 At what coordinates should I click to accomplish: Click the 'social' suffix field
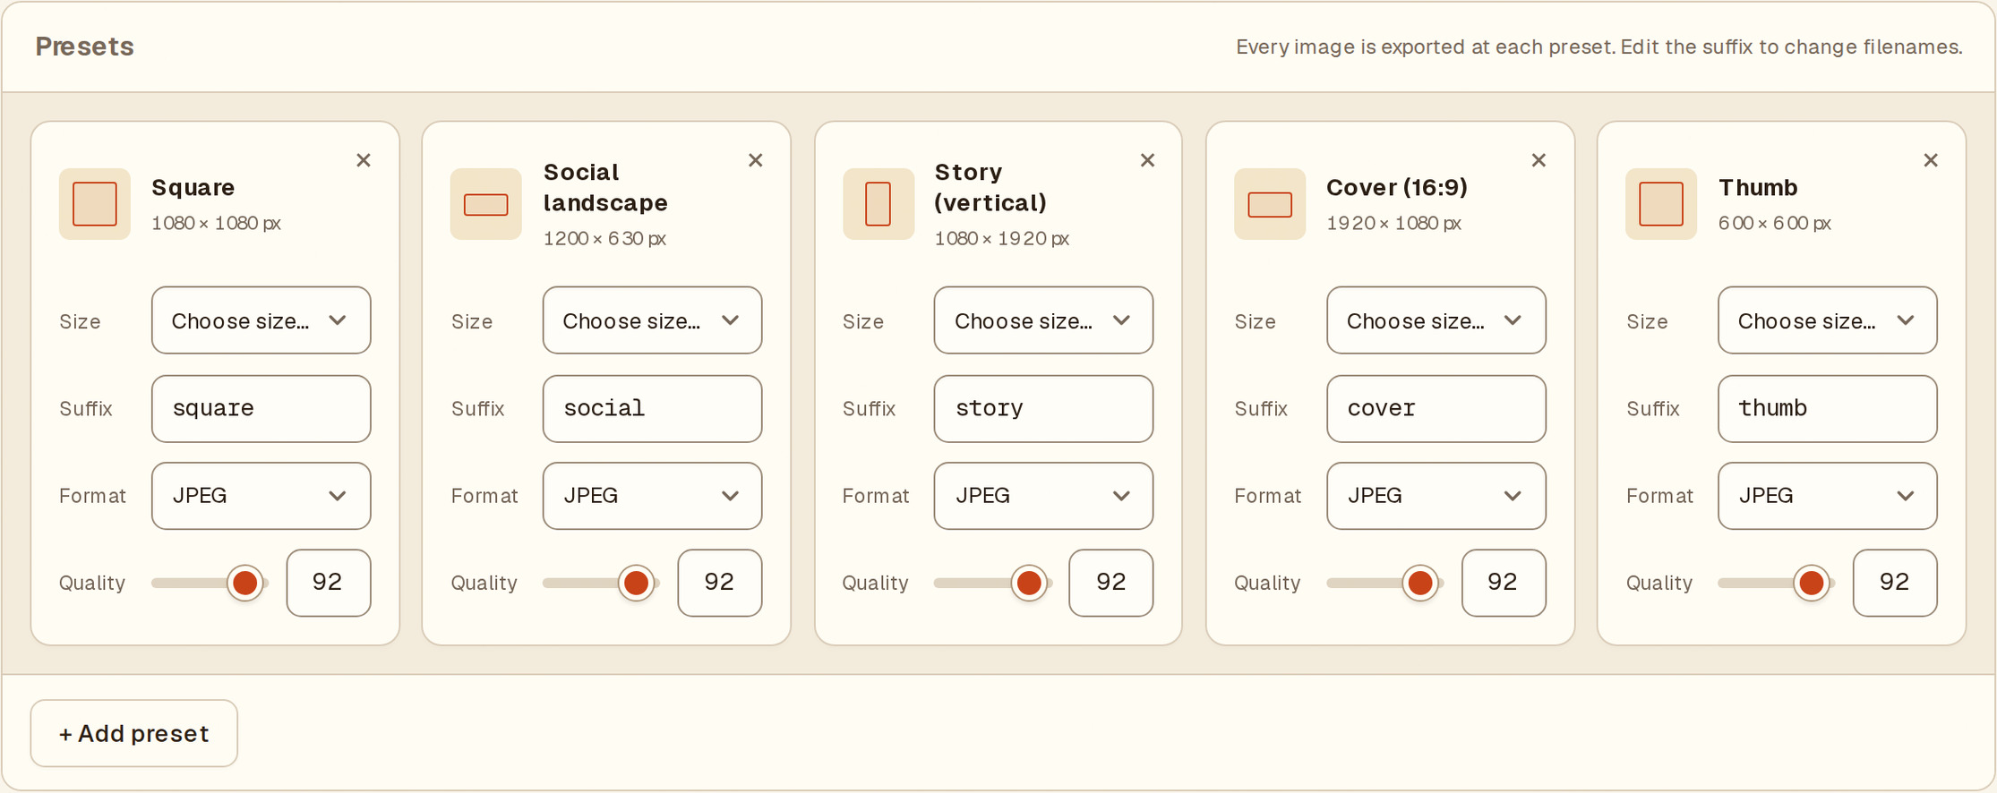point(652,408)
